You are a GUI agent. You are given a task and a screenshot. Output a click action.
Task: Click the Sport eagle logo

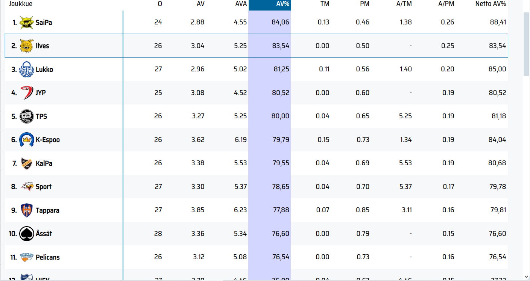pyautogui.click(x=26, y=187)
